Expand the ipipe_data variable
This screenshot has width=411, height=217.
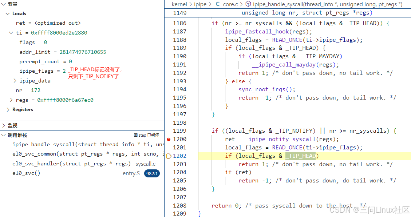15,81
